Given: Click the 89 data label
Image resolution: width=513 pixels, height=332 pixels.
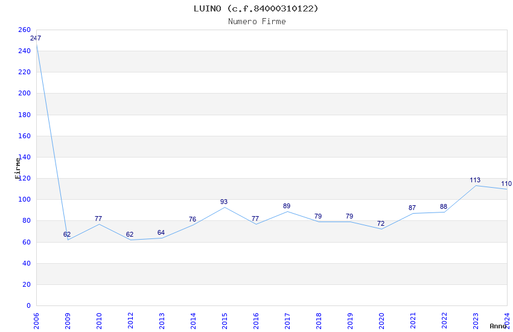Looking at the screenshot, I should 287,206.
